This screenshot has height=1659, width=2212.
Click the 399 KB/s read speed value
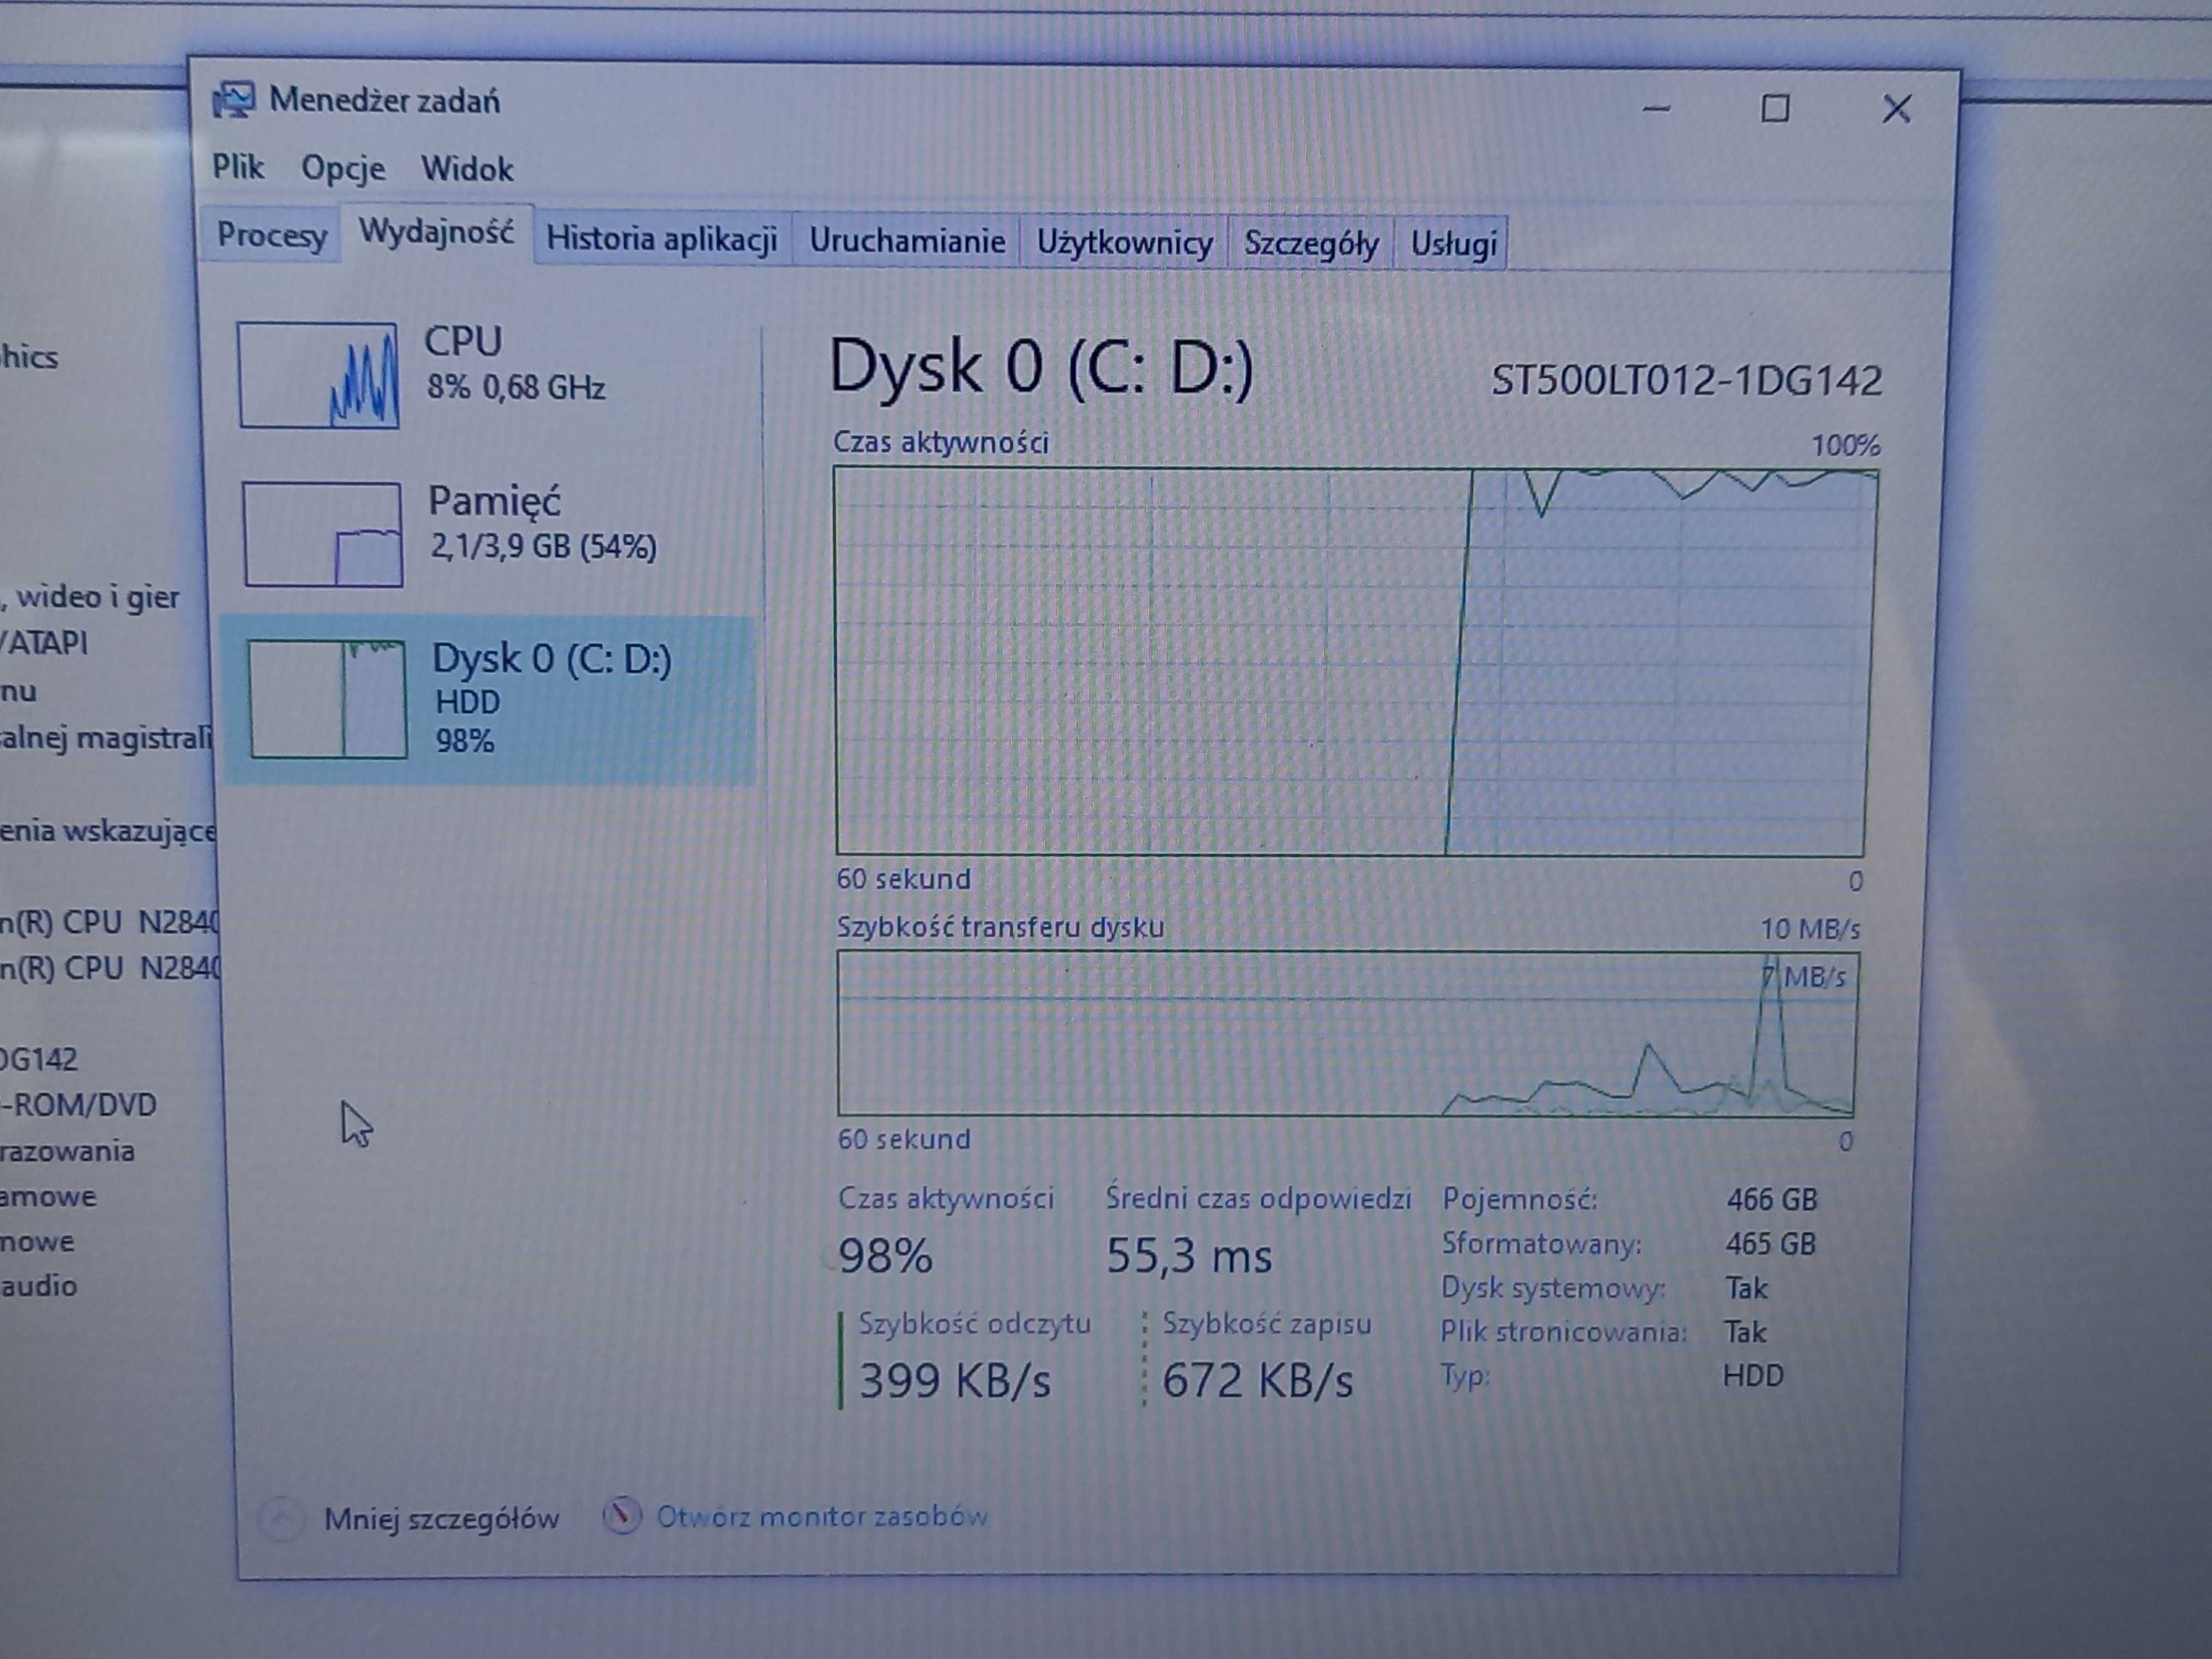[955, 1381]
